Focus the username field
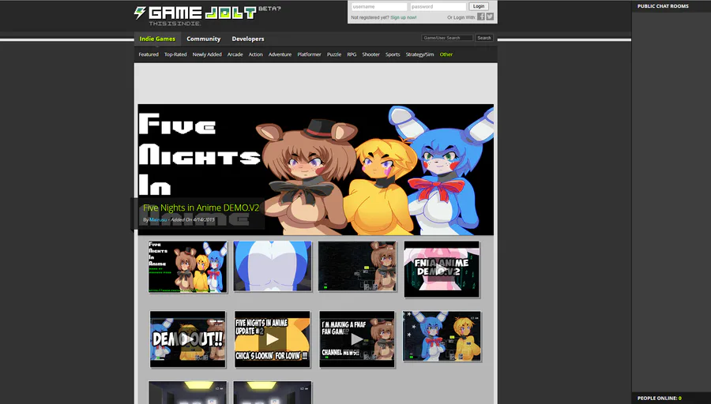 [x=379, y=7]
